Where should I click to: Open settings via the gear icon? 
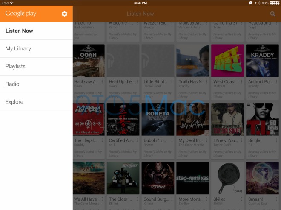point(64,14)
